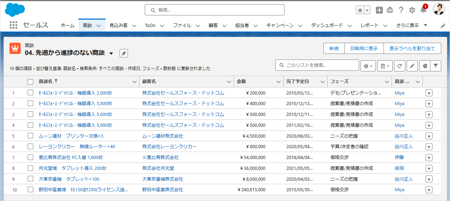Sort by 完了予定日 column header

298,81
